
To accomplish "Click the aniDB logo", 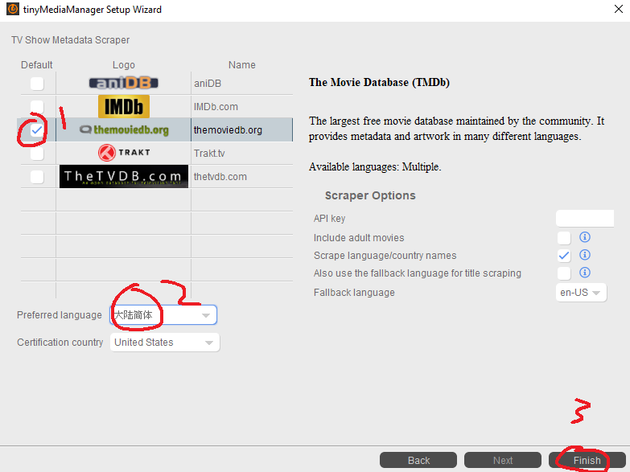I will tap(123, 83).
